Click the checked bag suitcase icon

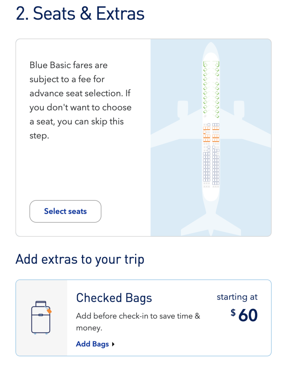41,318
